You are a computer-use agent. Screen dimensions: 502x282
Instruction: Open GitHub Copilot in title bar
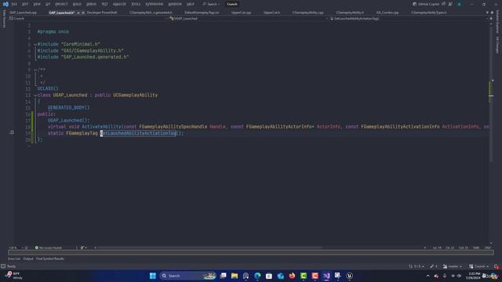(426, 4)
